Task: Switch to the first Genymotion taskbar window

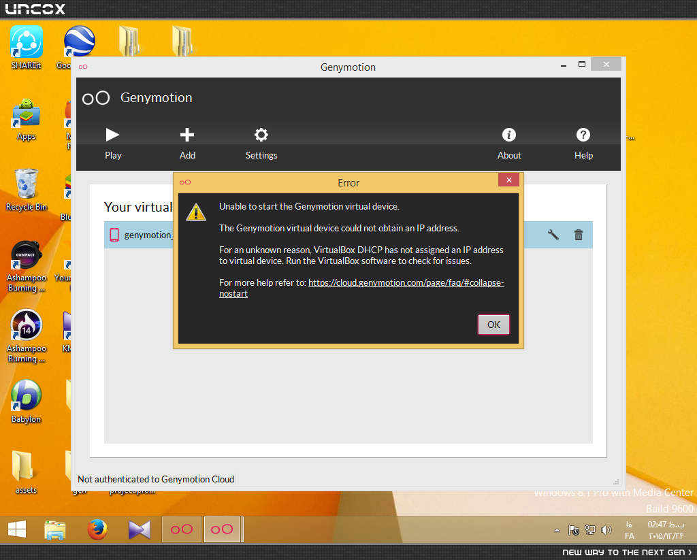Action: [x=181, y=529]
